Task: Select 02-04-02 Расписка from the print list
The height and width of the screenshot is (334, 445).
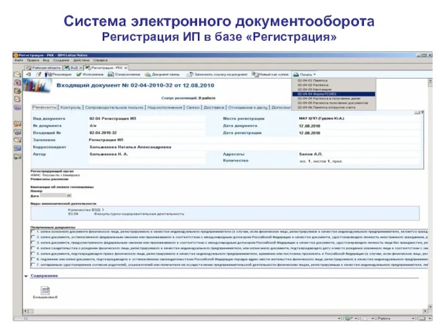Action: [334, 85]
